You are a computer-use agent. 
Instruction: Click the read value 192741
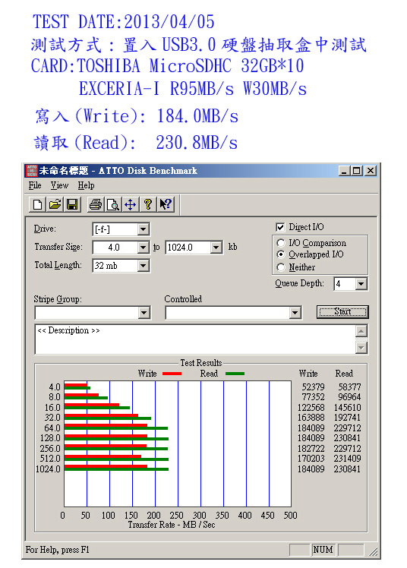pos(347,418)
